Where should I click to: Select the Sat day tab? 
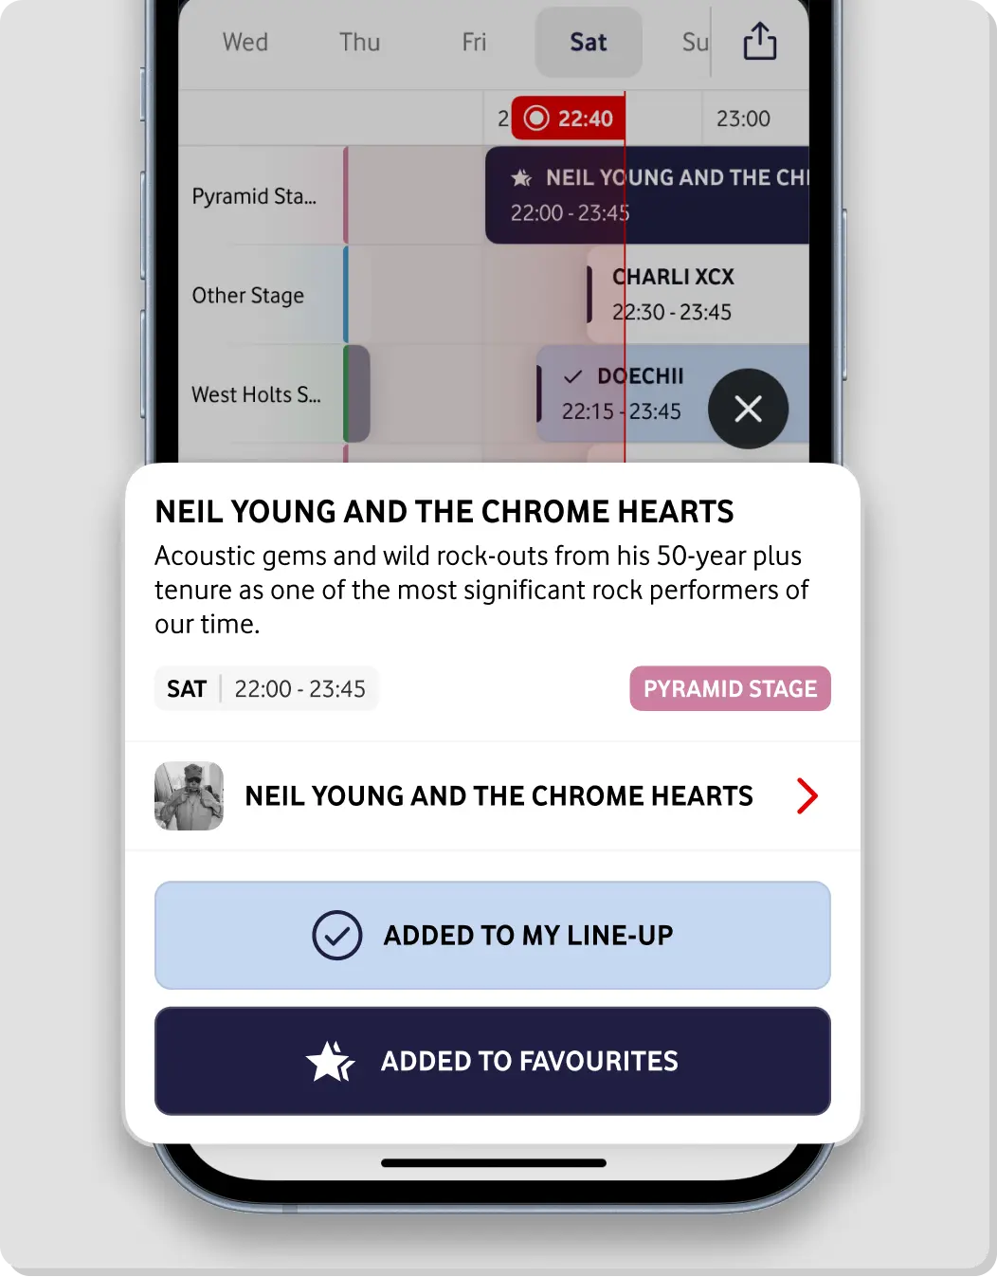[x=589, y=43]
